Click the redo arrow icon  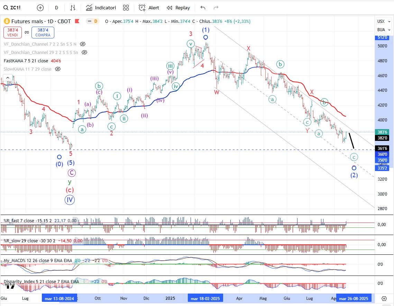click(216, 8)
